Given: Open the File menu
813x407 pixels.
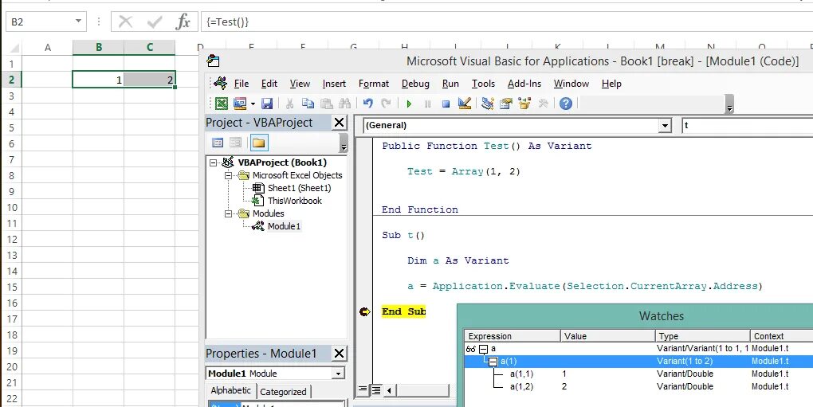Looking at the screenshot, I should pyautogui.click(x=241, y=84).
